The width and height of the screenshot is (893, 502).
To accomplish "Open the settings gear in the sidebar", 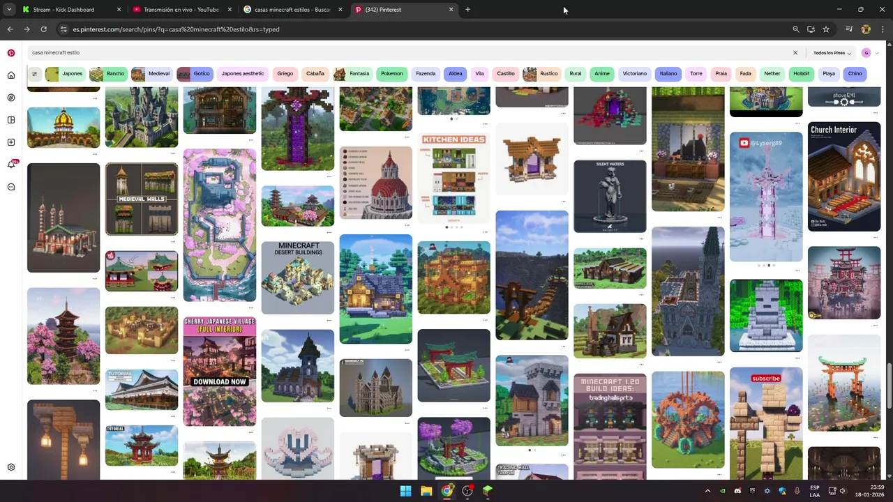I will [11, 467].
